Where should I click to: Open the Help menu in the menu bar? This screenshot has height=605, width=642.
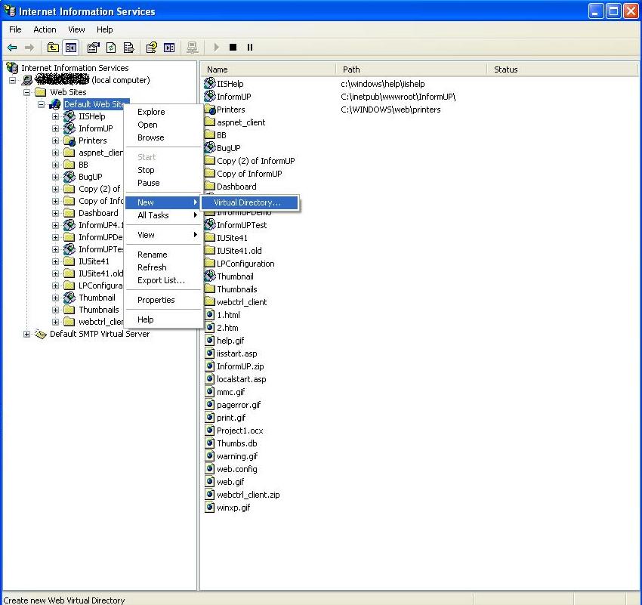click(x=104, y=29)
